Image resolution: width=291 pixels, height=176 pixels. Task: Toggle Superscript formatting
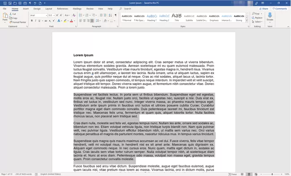[54, 21]
